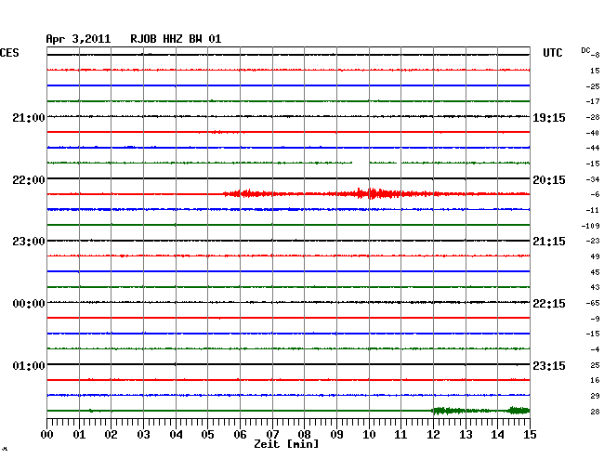Select the '22:15' UTC time label
604x459 pixels.
tap(549, 304)
